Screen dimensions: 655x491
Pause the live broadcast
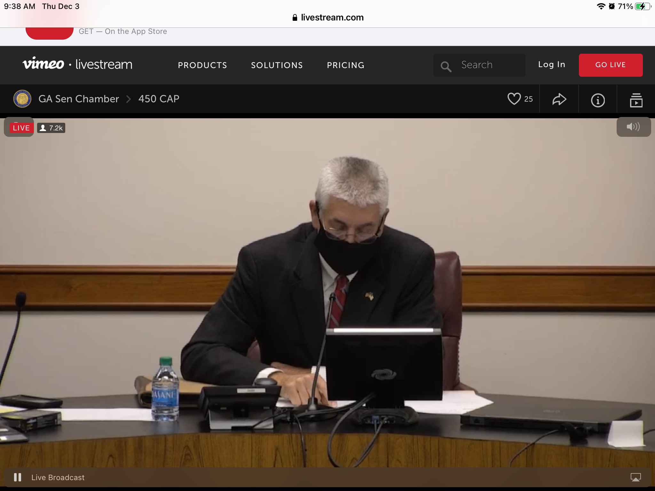(18, 477)
